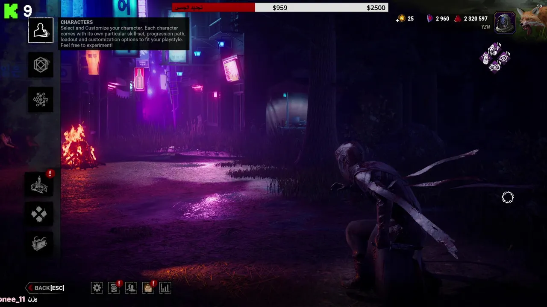The image size is (547, 307).
Task: Click the Auric Cells plus coin icon
Action: tap(400, 18)
